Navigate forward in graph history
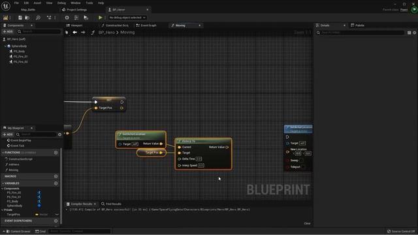 click(x=83, y=32)
